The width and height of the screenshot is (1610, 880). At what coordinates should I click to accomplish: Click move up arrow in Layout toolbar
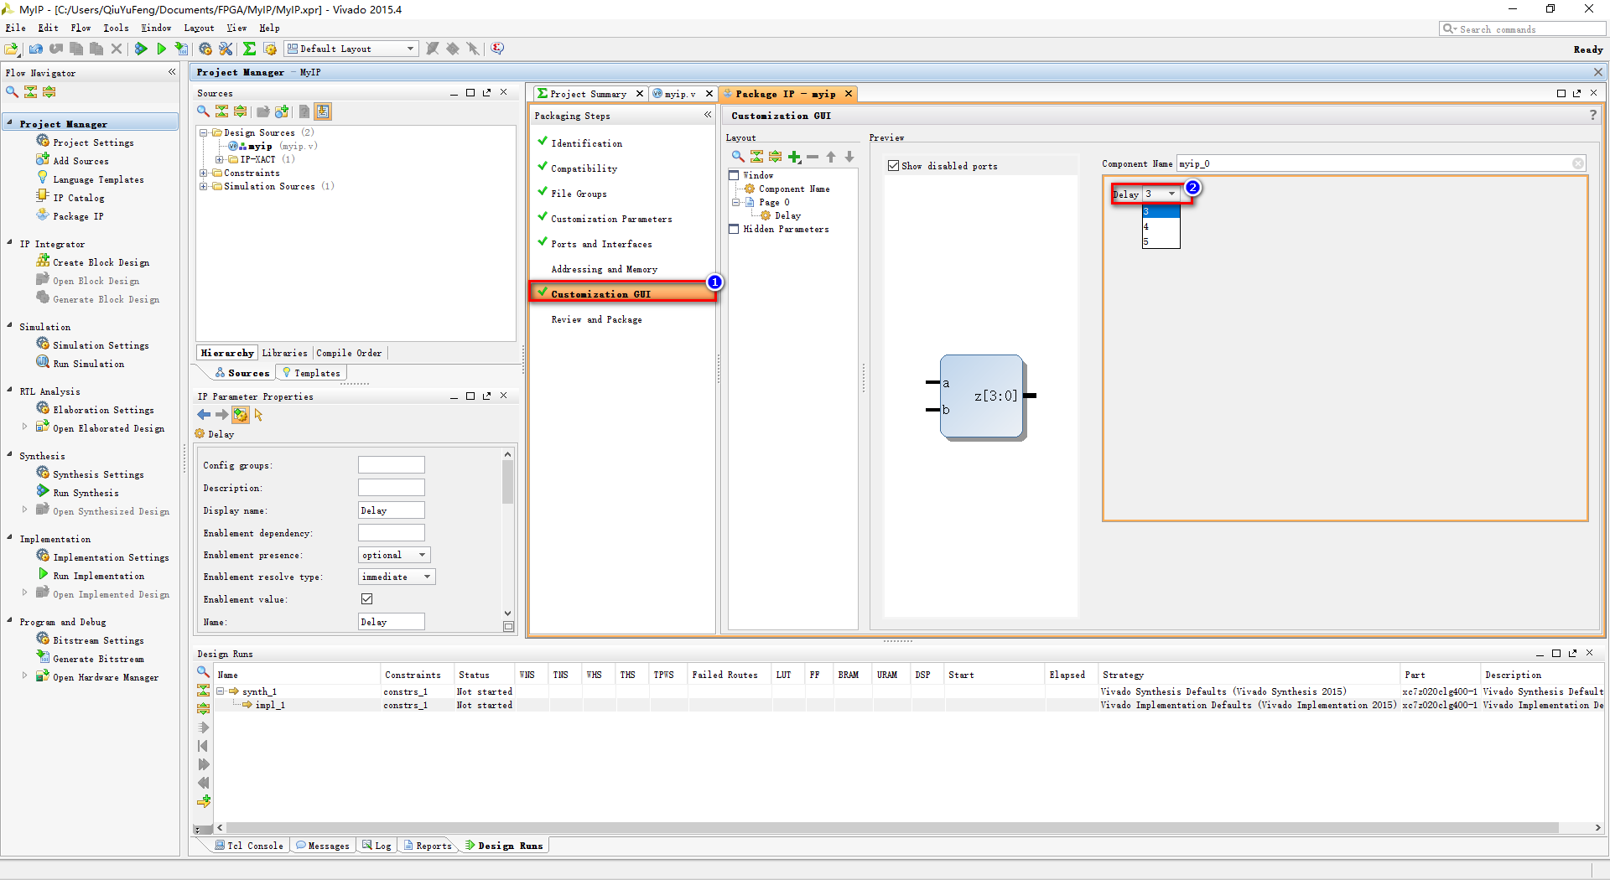[x=831, y=157]
